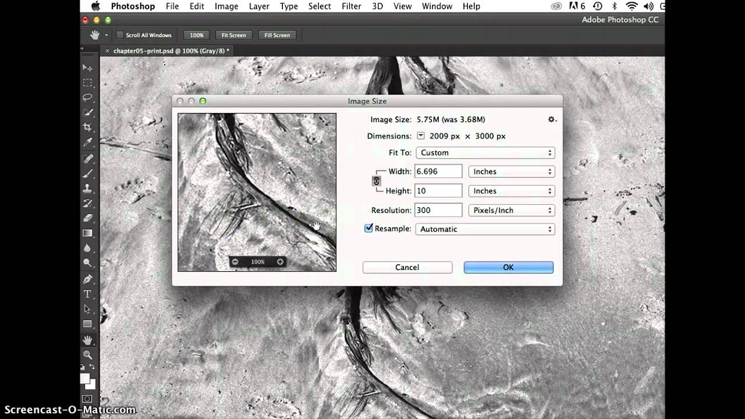Screen dimensions: 745x419
Task: Select the Clone Stamp tool
Action: (x=88, y=188)
